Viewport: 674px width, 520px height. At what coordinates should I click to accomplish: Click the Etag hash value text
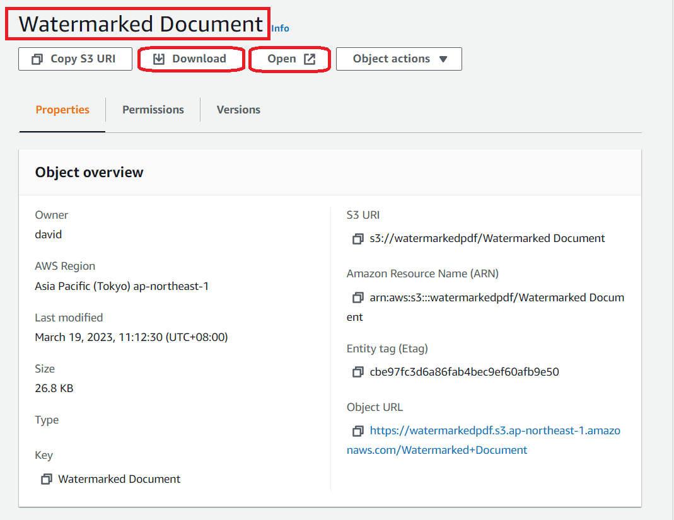[x=464, y=372]
